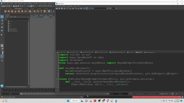This screenshot has width=184, height=103.
Task: Click New Scene icon in Maya toolbar
Action: point(14,6)
